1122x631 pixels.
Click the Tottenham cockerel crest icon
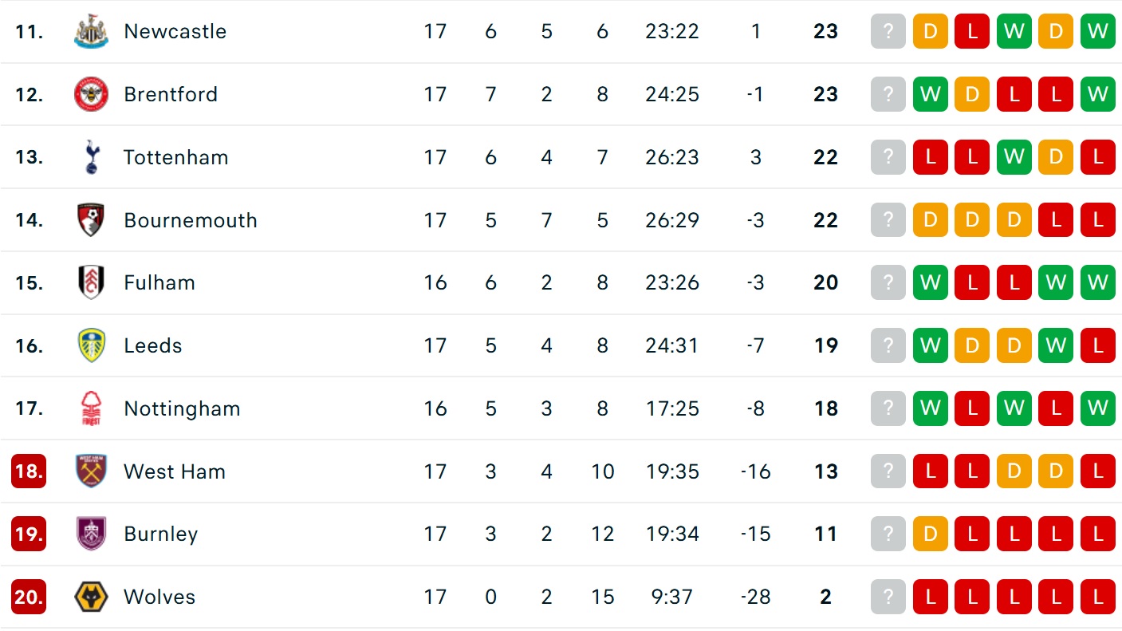click(91, 157)
